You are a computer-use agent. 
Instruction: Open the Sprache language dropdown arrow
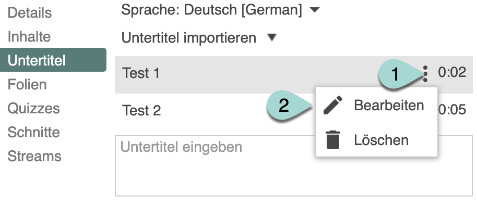click(x=314, y=10)
